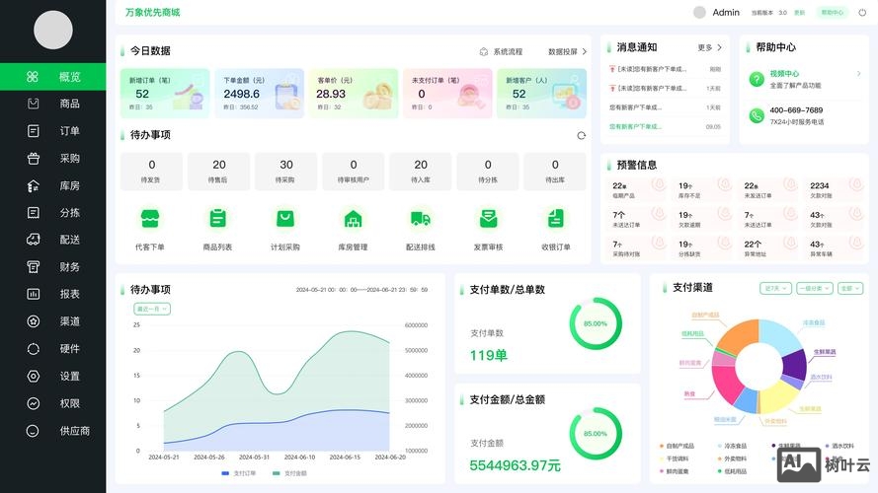Refresh the 待办事项 to-do list

tap(582, 135)
